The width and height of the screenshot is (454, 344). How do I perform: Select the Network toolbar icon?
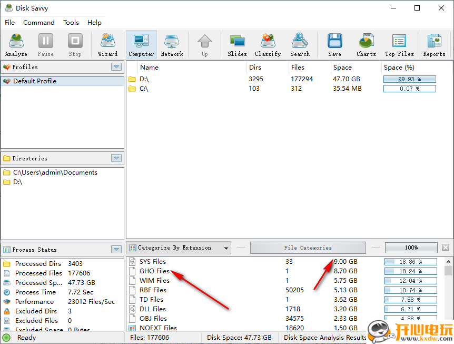pos(172,45)
